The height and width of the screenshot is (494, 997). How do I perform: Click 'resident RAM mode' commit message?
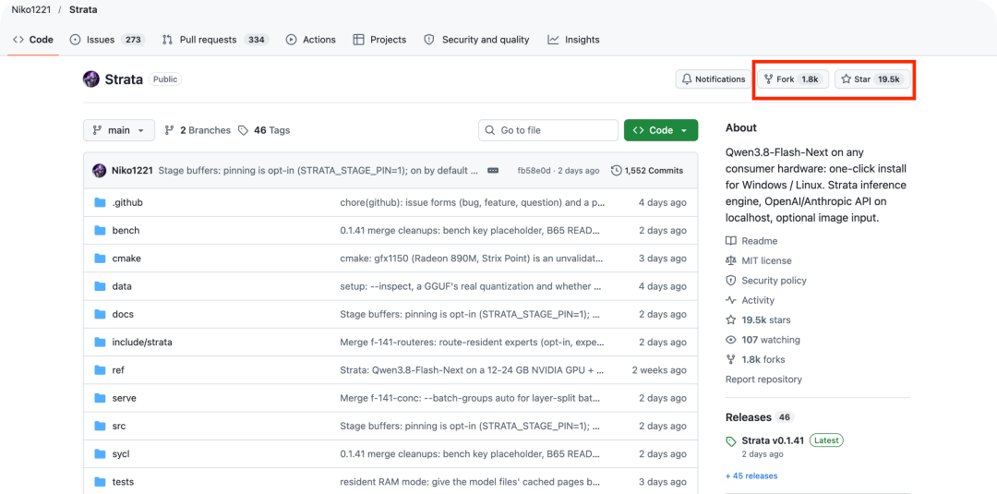tap(471, 481)
